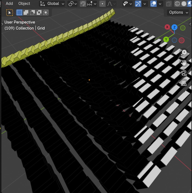Open Global transform orientation dropdown
The height and width of the screenshot is (193, 192).
(x=52, y=4)
